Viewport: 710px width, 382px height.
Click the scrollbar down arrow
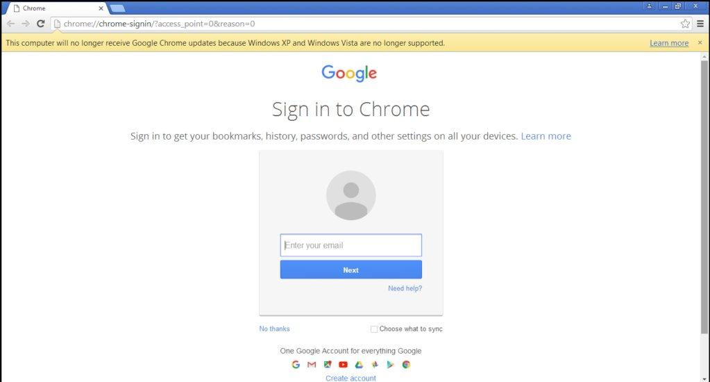(704, 378)
